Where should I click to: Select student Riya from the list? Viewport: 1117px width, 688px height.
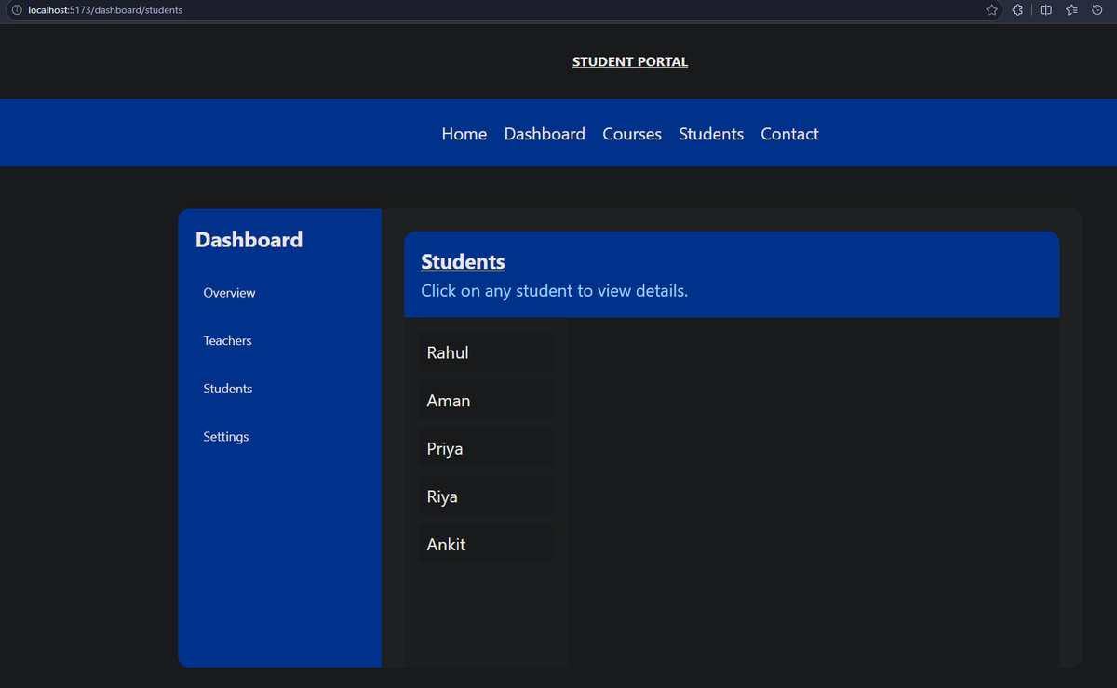(486, 497)
